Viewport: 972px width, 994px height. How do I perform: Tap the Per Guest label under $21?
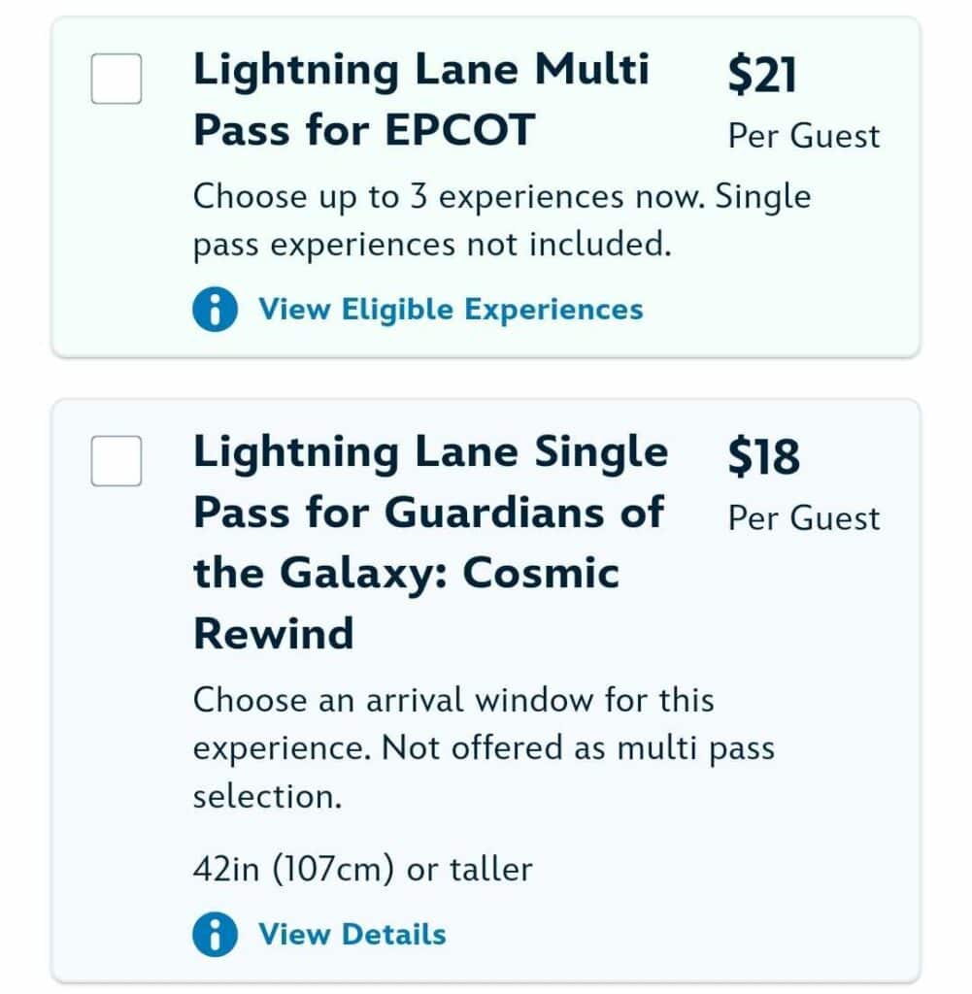coord(804,136)
